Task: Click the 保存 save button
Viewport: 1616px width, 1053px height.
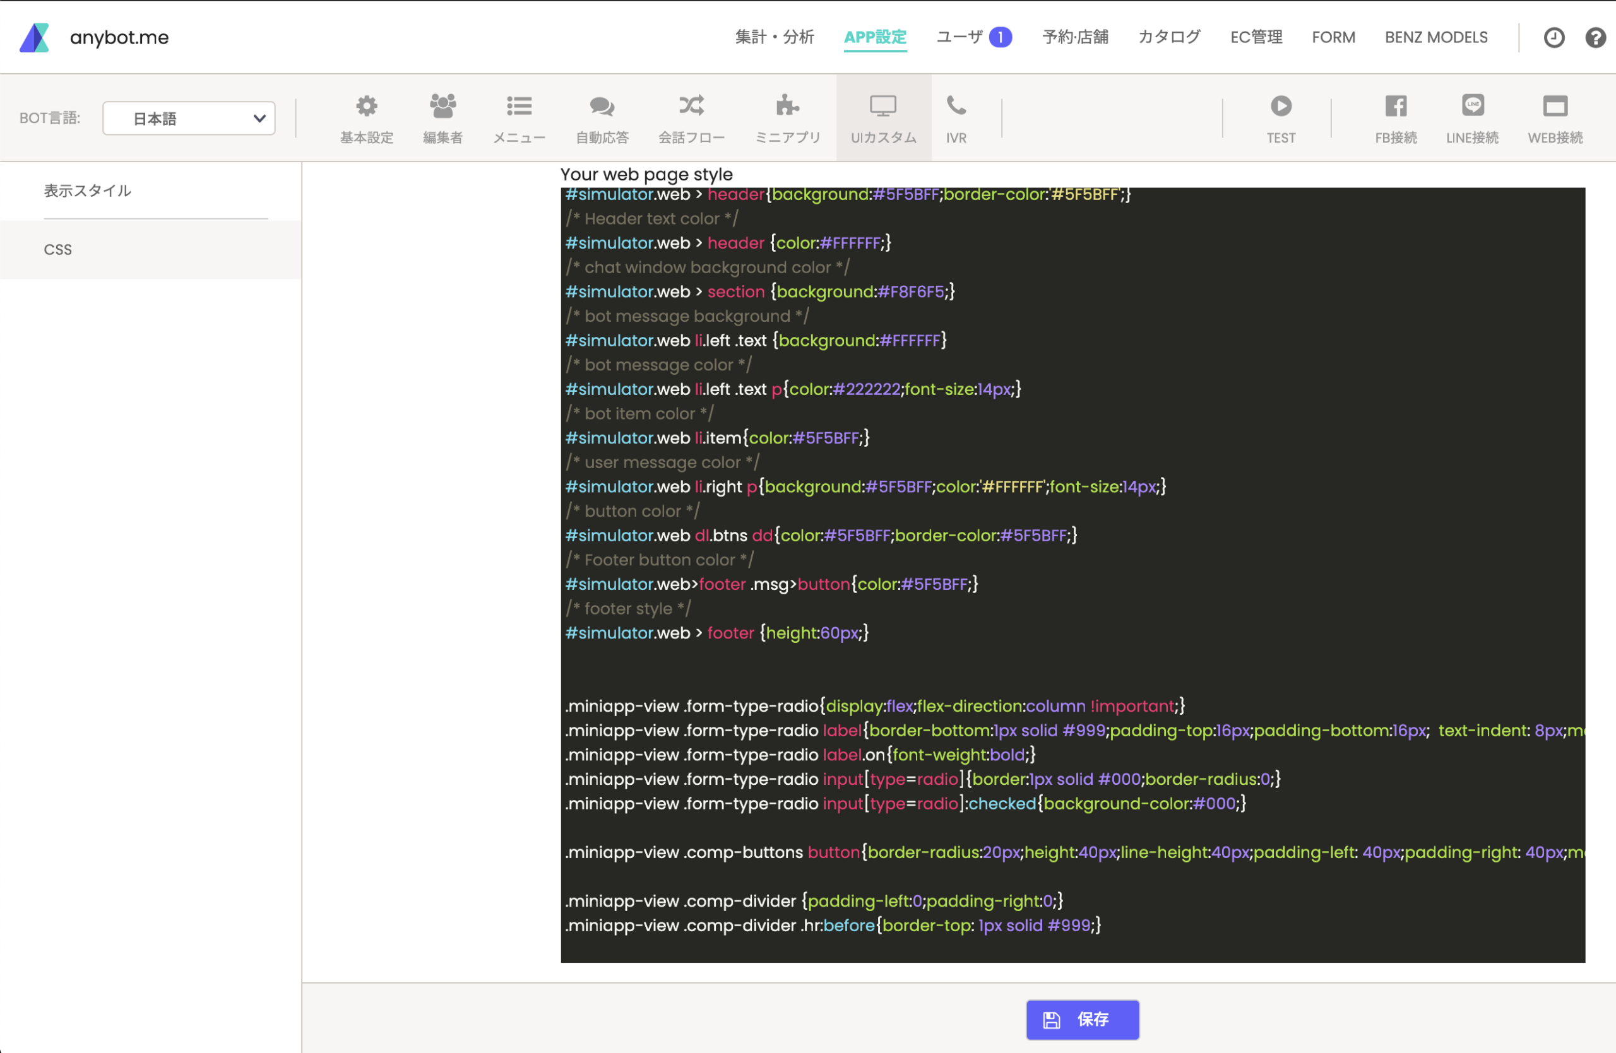Action: tap(1083, 1020)
